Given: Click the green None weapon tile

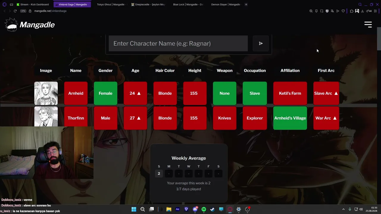Looking at the screenshot, I should pos(225,93).
